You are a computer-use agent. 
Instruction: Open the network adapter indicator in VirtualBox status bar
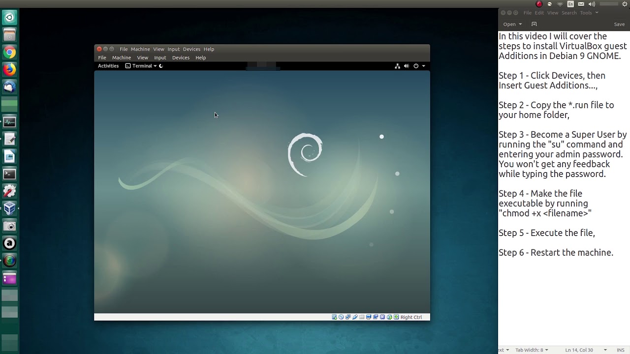348,317
